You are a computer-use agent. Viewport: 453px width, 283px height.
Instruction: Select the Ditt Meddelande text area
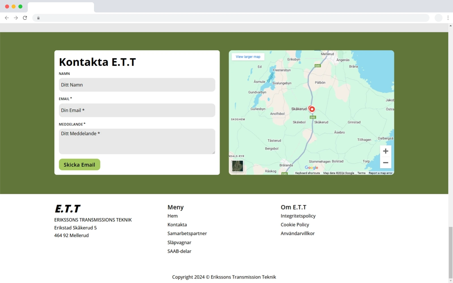click(137, 141)
